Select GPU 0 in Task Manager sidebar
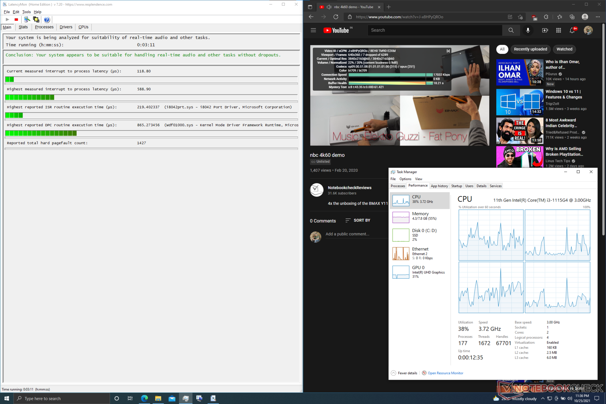Viewport: 606px width, 404px height. [420, 272]
